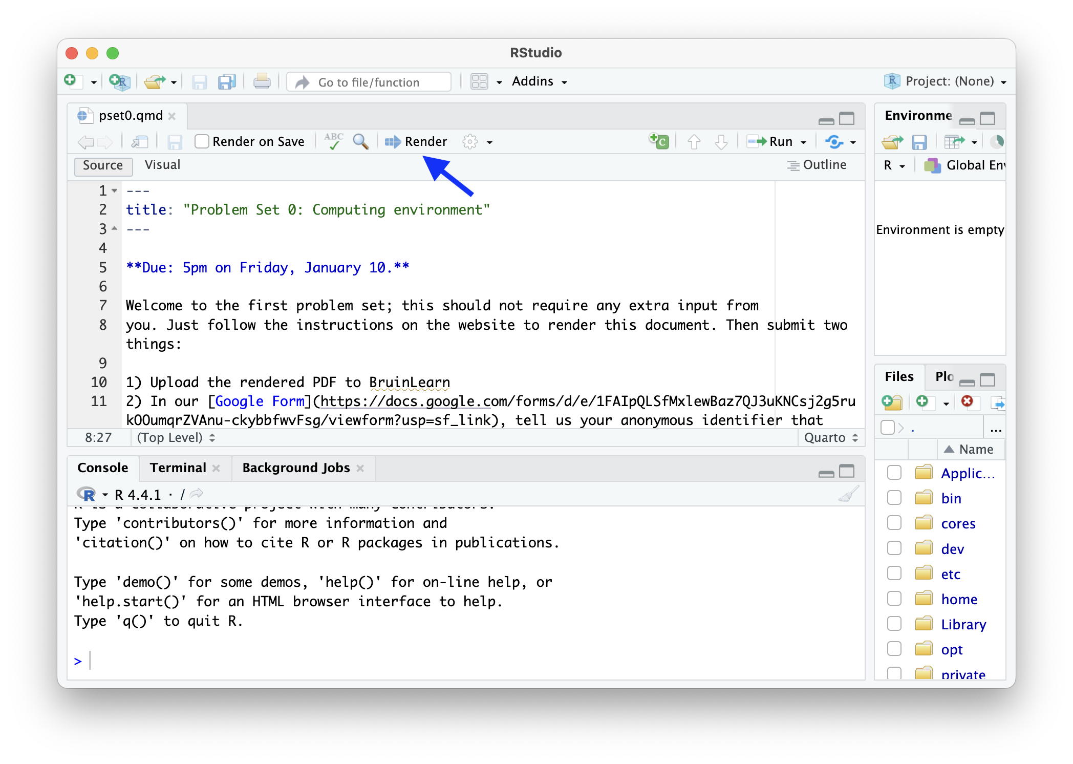Click the create new project icon

click(120, 81)
